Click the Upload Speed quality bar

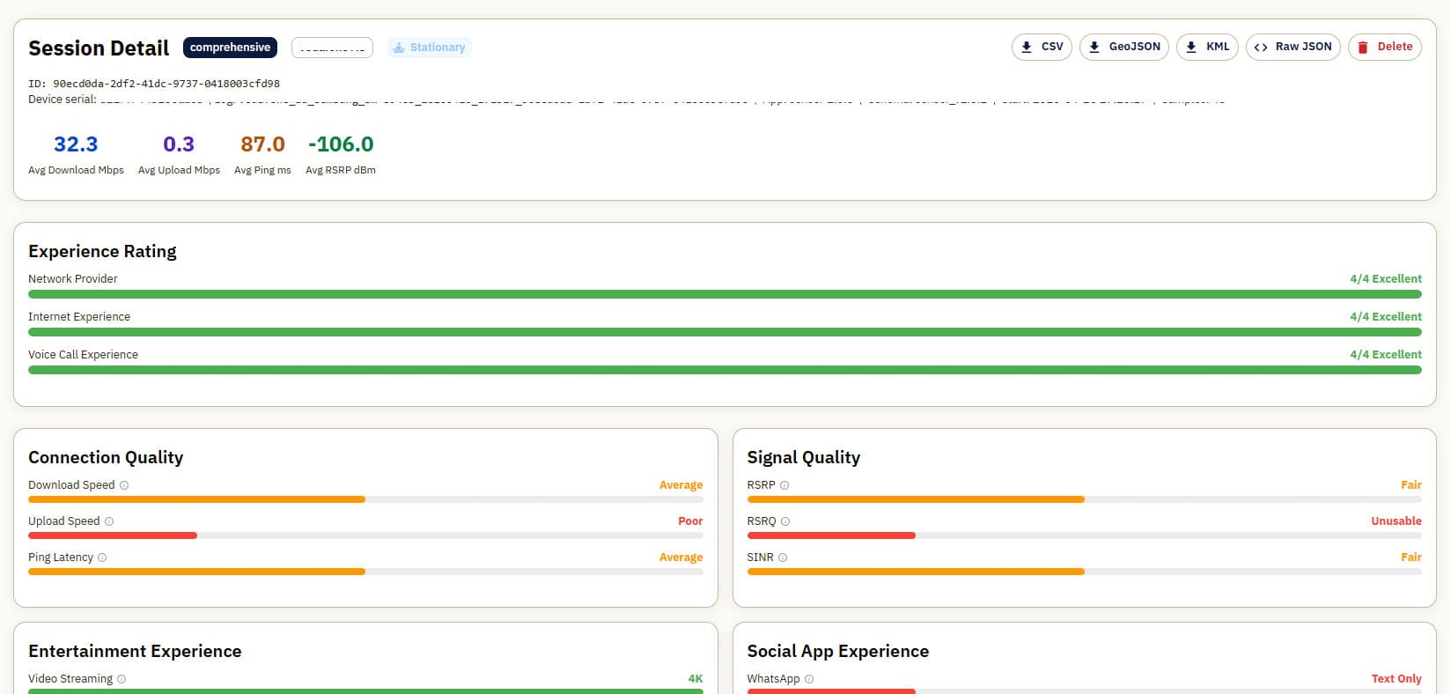click(x=365, y=535)
